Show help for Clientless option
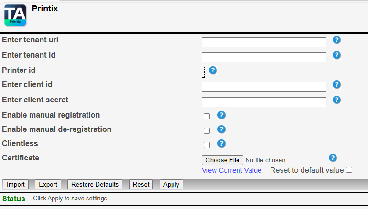Image resolution: width=368 pixels, height=209 pixels. pyautogui.click(x=221, y=144)
